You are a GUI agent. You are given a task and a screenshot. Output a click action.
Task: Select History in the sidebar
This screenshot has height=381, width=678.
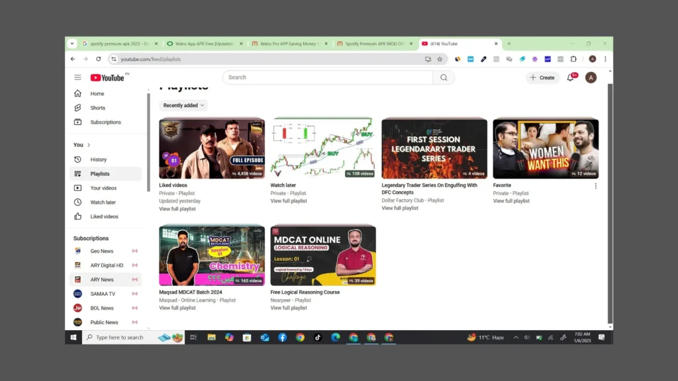click(x=98, y=159)
